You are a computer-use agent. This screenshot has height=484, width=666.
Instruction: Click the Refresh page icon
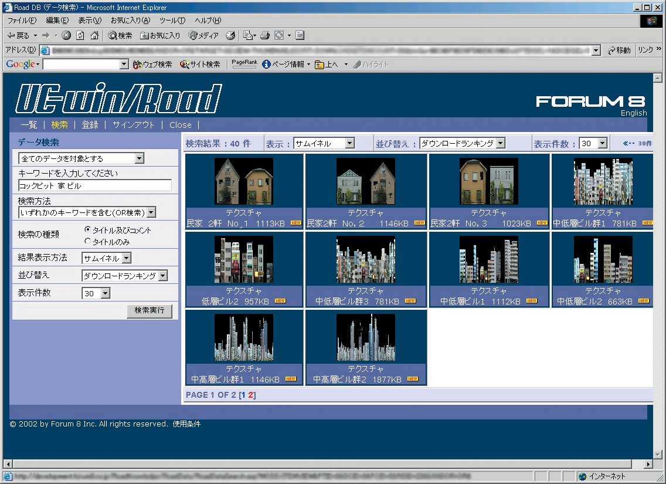[80, 36]
